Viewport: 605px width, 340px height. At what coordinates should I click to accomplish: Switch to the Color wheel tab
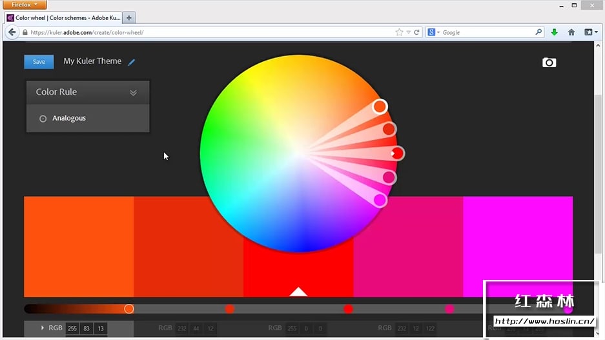point(64,17)
